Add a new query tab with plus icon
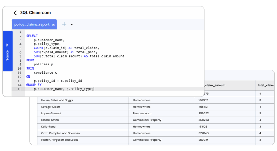Viewport: 277px width, 151px height. [x=64, y=24]
